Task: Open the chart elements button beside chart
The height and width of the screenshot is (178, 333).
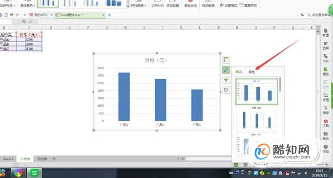Action: (x=226, y=60)
